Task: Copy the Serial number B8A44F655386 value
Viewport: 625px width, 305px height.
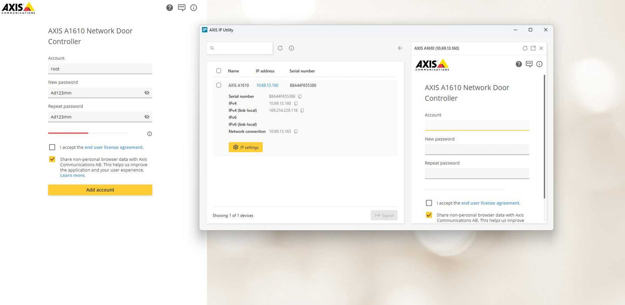Action: coord(300,96)
